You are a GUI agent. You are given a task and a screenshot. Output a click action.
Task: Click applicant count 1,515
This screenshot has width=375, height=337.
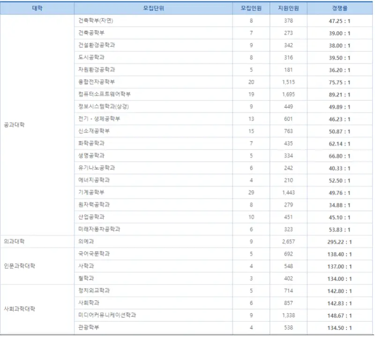tap(288, 82)
